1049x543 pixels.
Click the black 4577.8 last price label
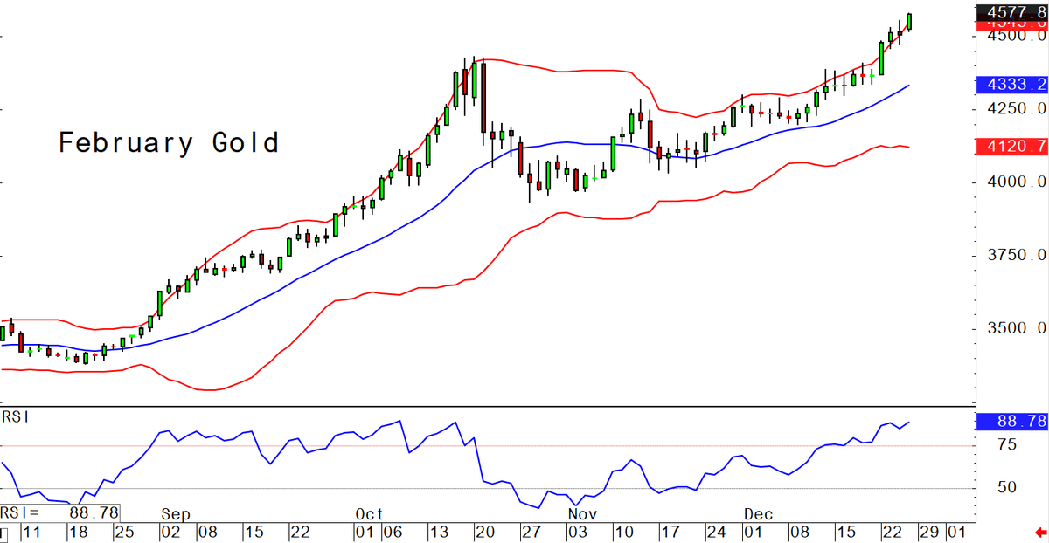point(1013,12)
